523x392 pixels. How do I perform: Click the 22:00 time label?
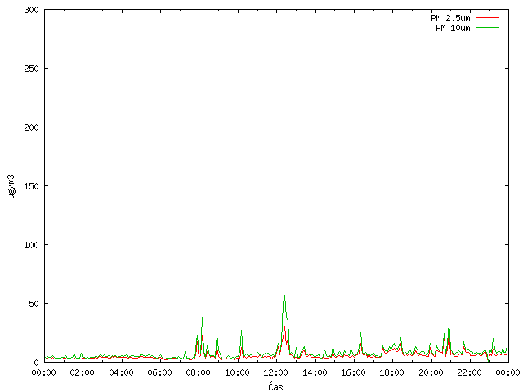(470, 372)
